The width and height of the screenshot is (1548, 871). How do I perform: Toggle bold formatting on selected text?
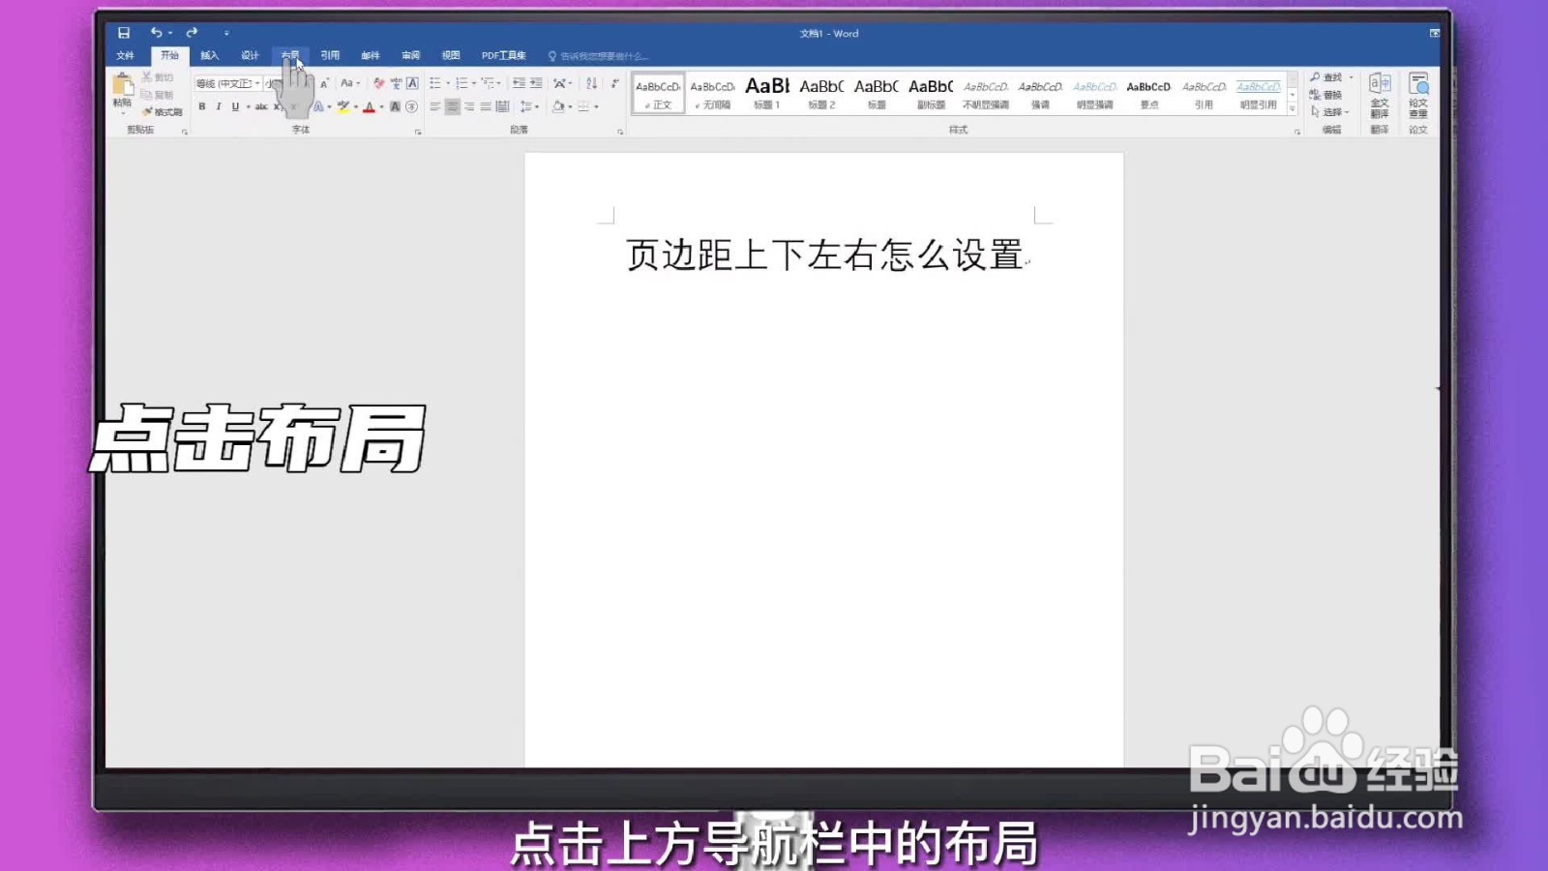click(x=201, y=106)
